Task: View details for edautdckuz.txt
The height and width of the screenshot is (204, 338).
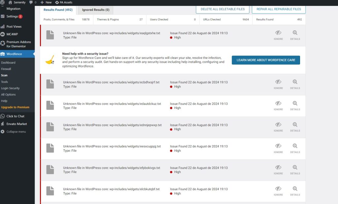Action: (x=295, y=106)
